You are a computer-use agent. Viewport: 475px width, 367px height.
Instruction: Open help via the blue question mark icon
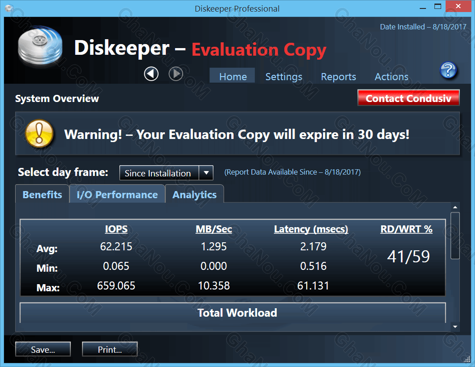pyautogui.click(x=448, y=70)
